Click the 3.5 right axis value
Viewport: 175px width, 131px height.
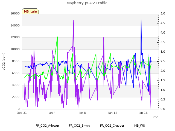point(163,42)
